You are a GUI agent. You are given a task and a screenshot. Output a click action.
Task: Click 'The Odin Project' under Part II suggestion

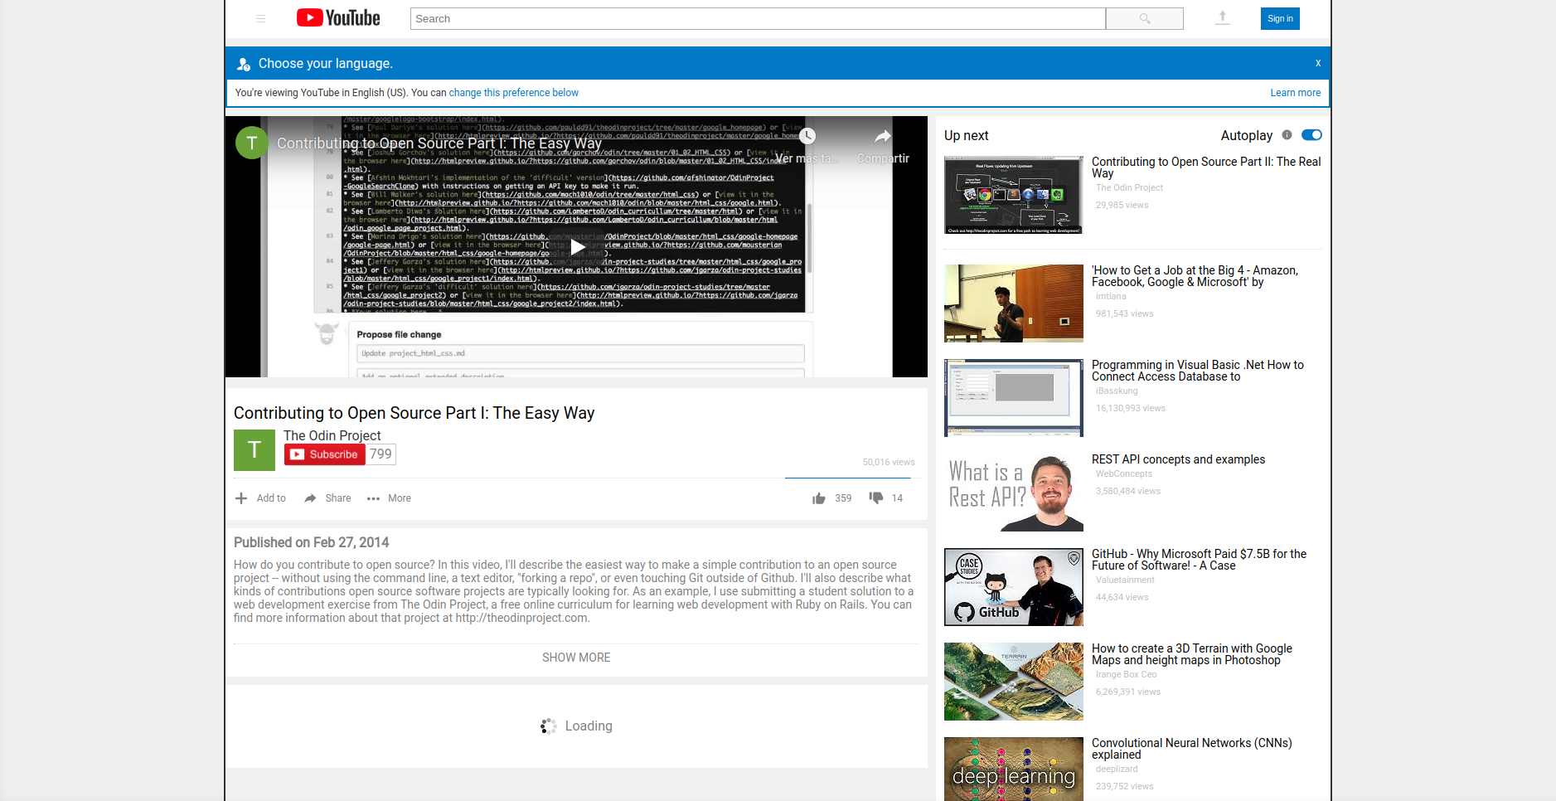coord(1129,187)
